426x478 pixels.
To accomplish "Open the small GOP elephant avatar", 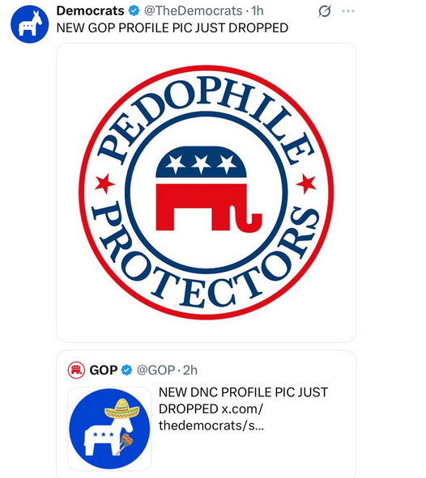I will point(76,370).
